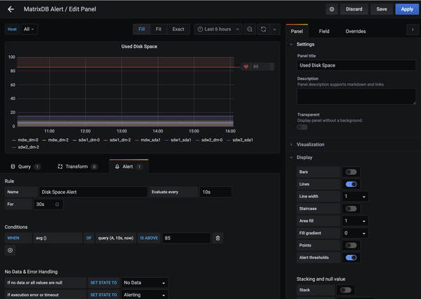Open Line width dropdown
This screenshot has height=299, width=421.
355,196
